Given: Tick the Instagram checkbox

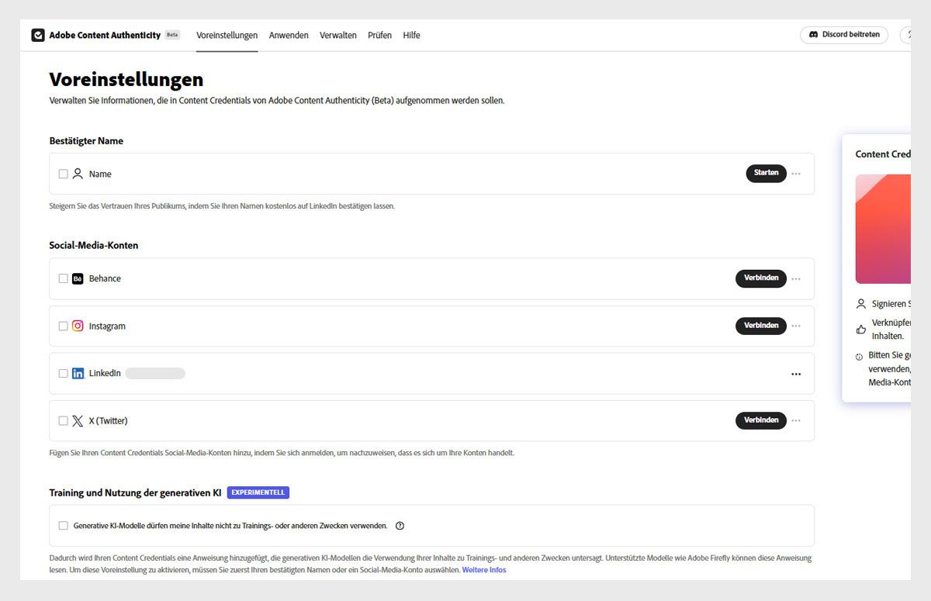Looking at the screenshot, I should (64, 326).
